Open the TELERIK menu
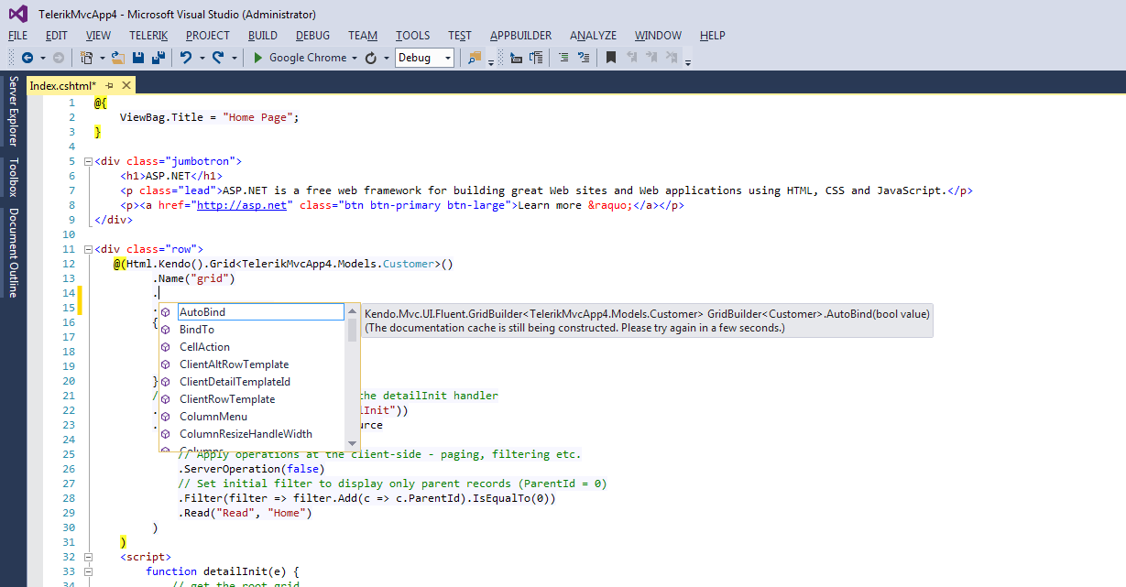The image size is (1126, 587). tap(148, 35)
